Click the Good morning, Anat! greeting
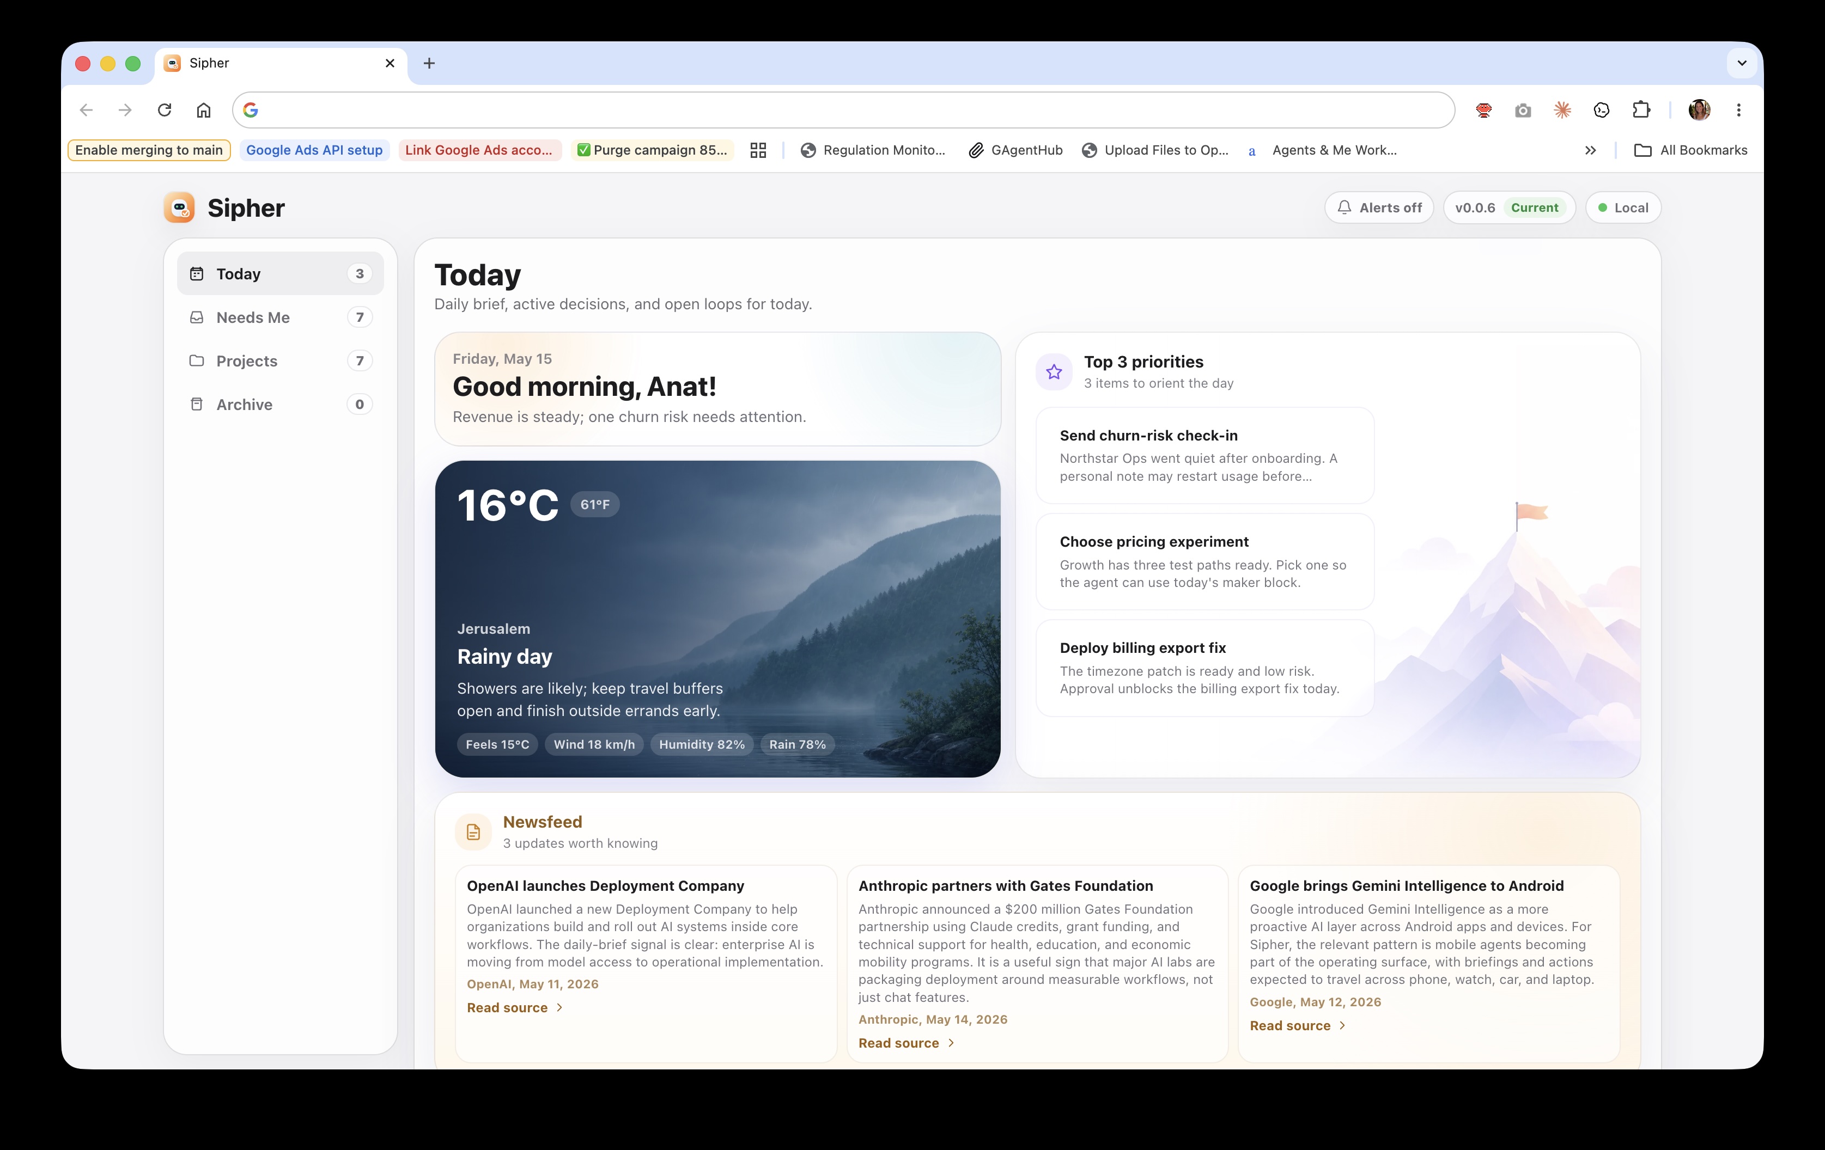This screenshot has height=1150, width=1825. (585, 387)
